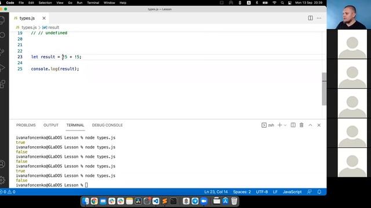Click the editor vertical scrollbar thumb
This screenshot has width=371, height=208.
(x=324, y=89)
